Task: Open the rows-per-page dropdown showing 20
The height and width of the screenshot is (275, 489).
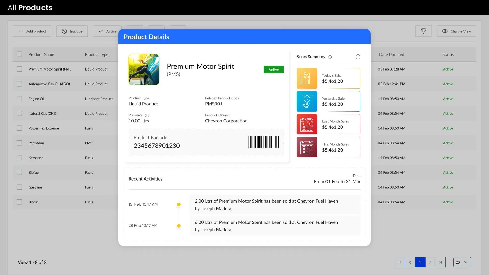Action: pos(462,262)
